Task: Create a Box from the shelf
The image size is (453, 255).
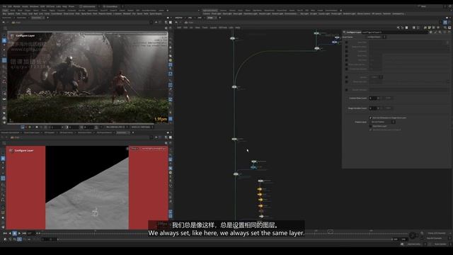Action: point(5,13)
